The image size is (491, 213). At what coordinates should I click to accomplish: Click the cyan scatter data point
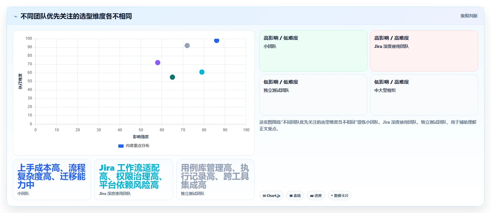click(x=202, y=72)
